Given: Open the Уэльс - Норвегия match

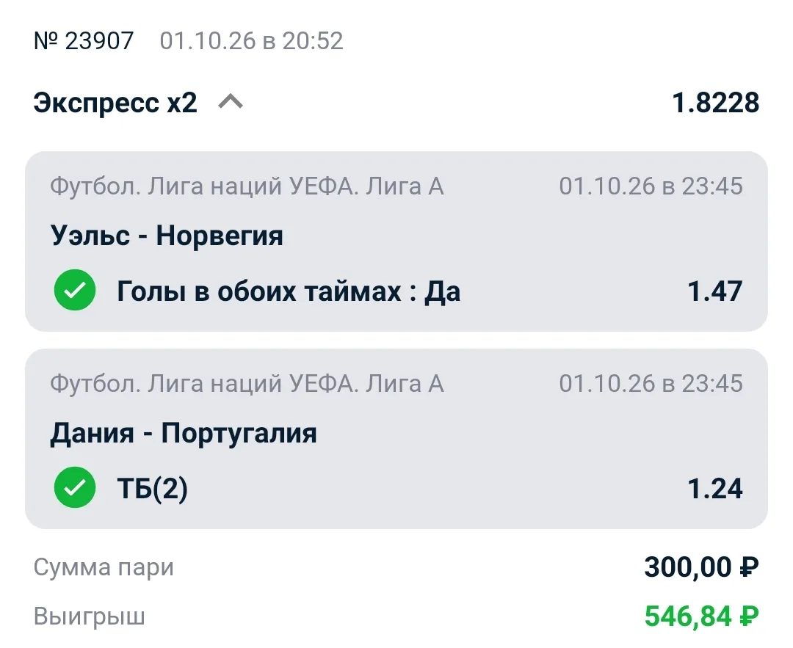Looking at the screenshot, I should coord(167,236).
